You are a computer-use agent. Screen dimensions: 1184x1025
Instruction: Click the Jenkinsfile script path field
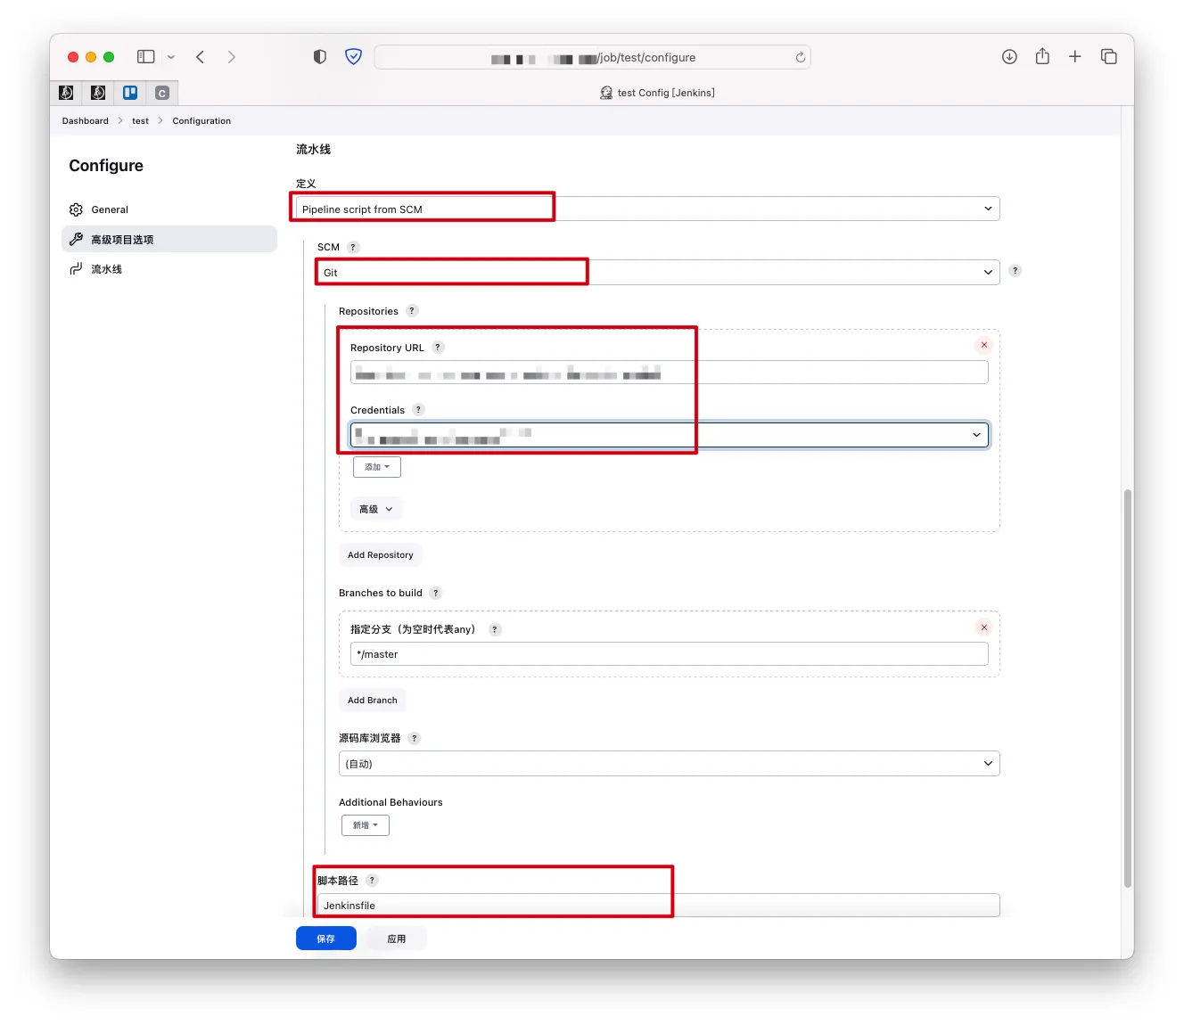pyautogui.click(x=659, y=906)
